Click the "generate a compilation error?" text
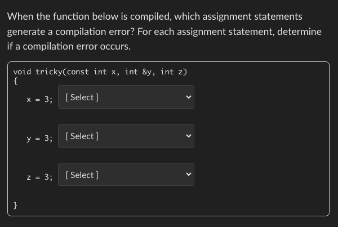Screen dimensions: 338x227 (71, 32)
